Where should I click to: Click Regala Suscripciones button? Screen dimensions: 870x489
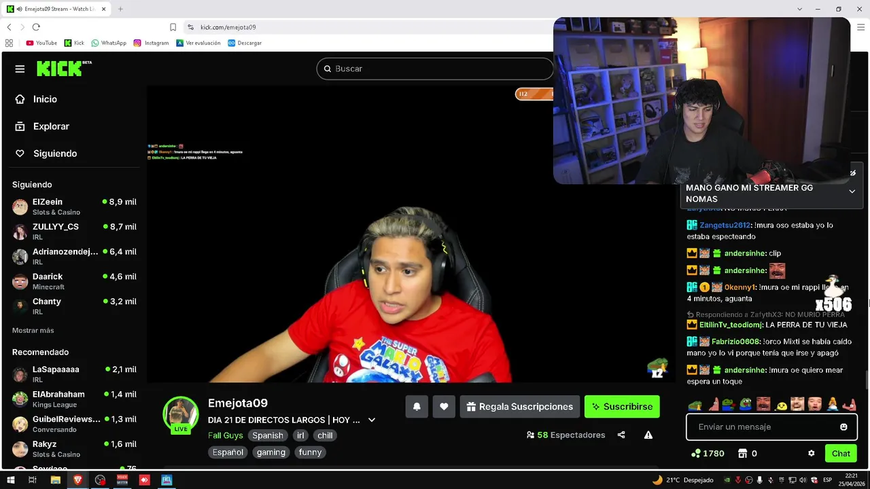[x=520, y=407]
